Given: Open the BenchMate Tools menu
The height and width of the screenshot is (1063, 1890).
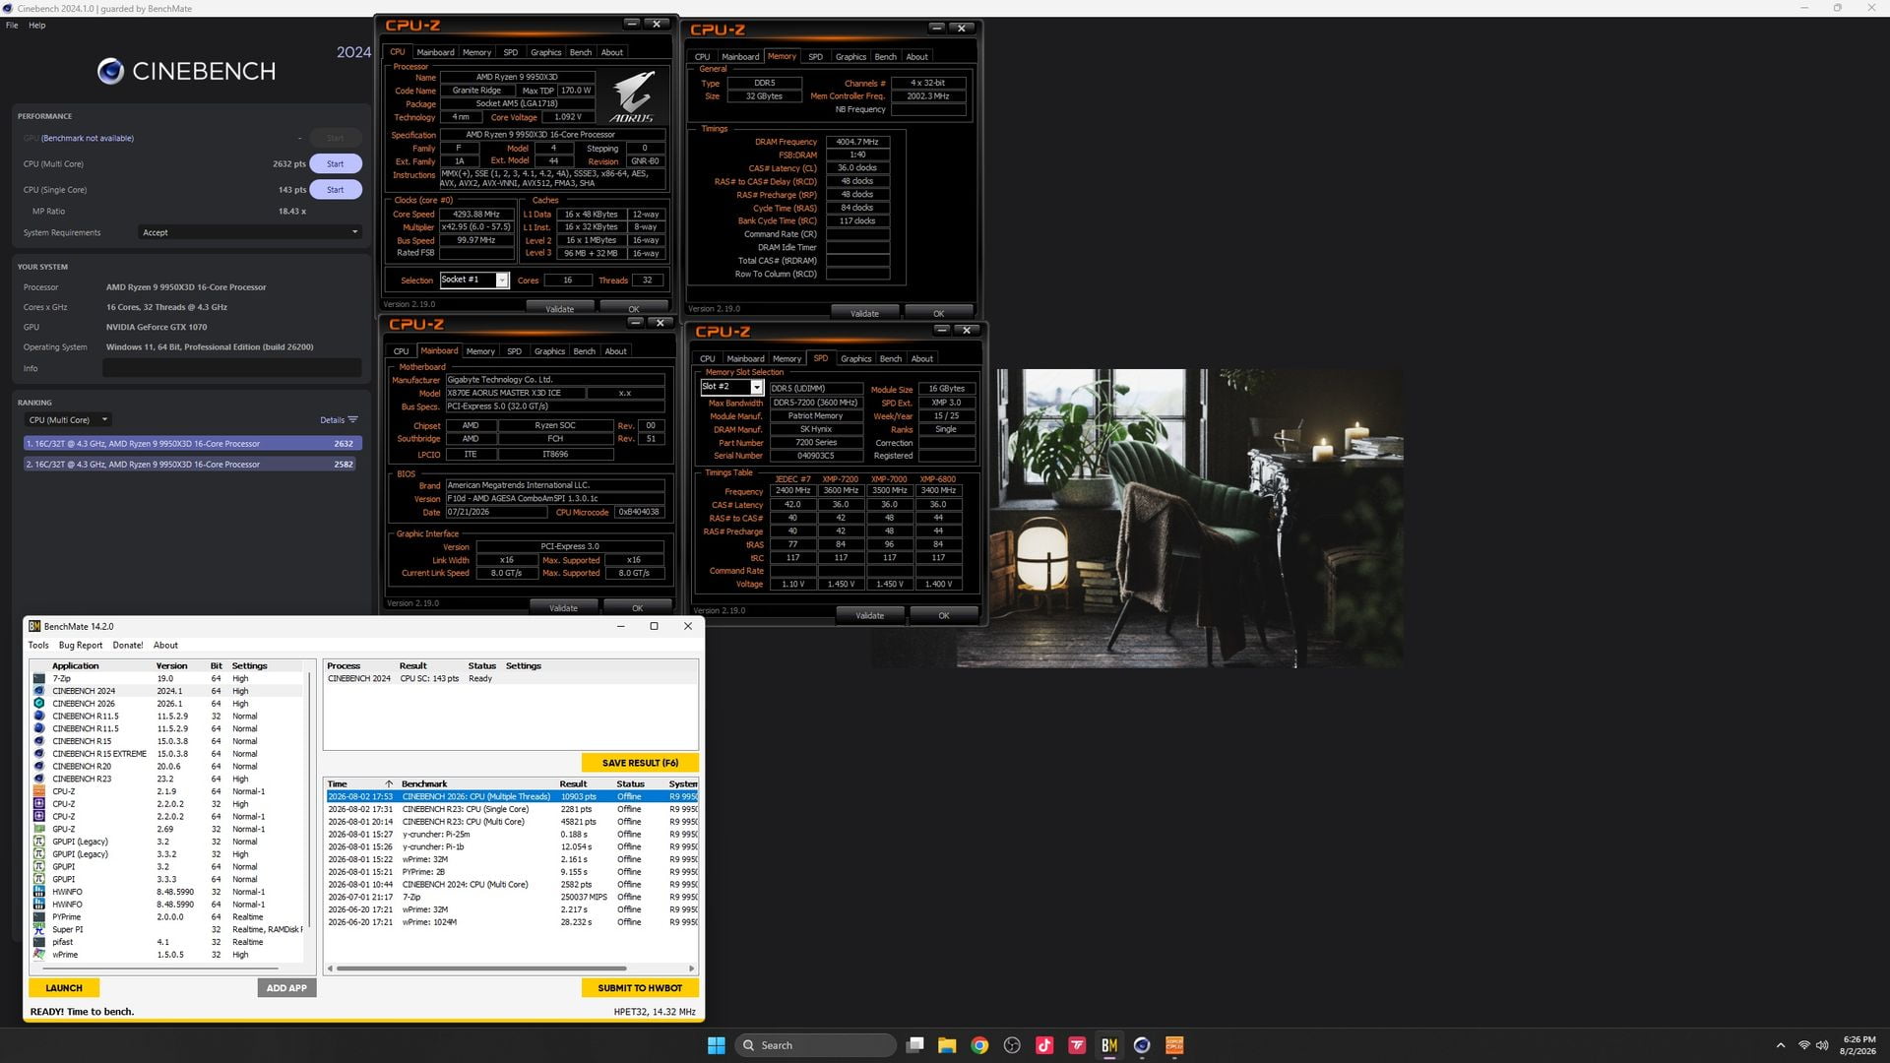Looking at the screenshot, I should tap(38, 646).
